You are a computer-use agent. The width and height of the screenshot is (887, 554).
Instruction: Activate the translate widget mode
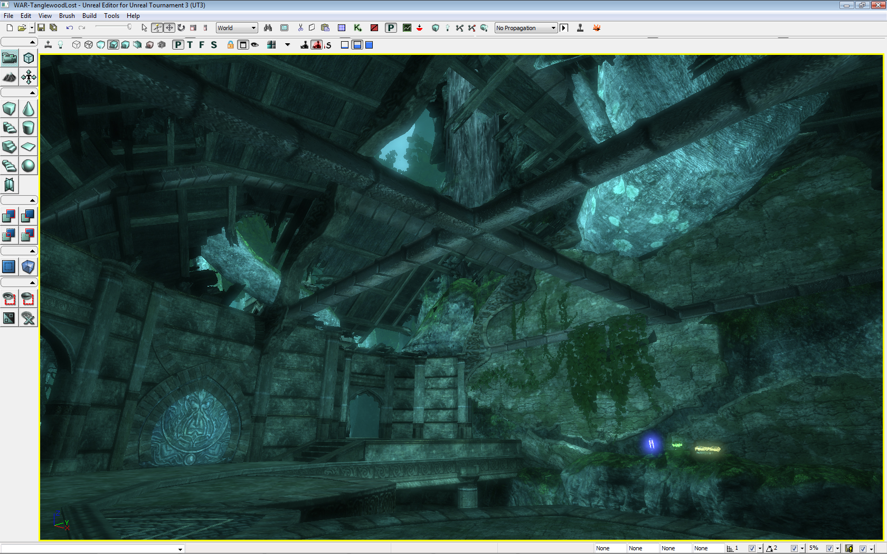pyautogui.click(x=157, y=28)
